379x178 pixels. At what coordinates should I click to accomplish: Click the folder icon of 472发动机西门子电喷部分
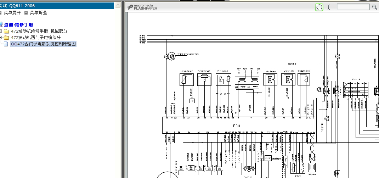(6, 38)
